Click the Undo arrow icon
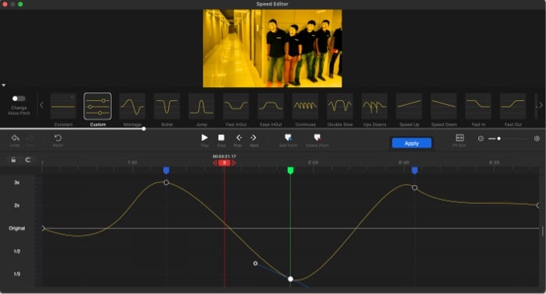Image resolution: width=546 pixels, height=294 pixels. pyautogui.click(x=15, y=138)
